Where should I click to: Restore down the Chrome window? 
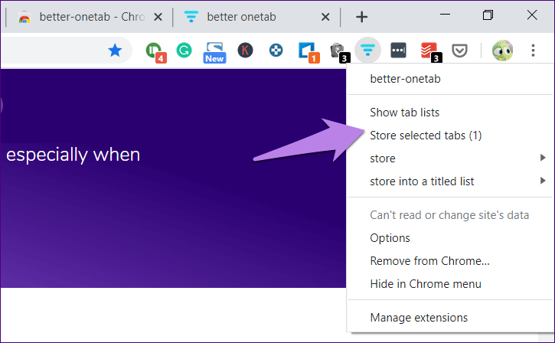[488, 15]
